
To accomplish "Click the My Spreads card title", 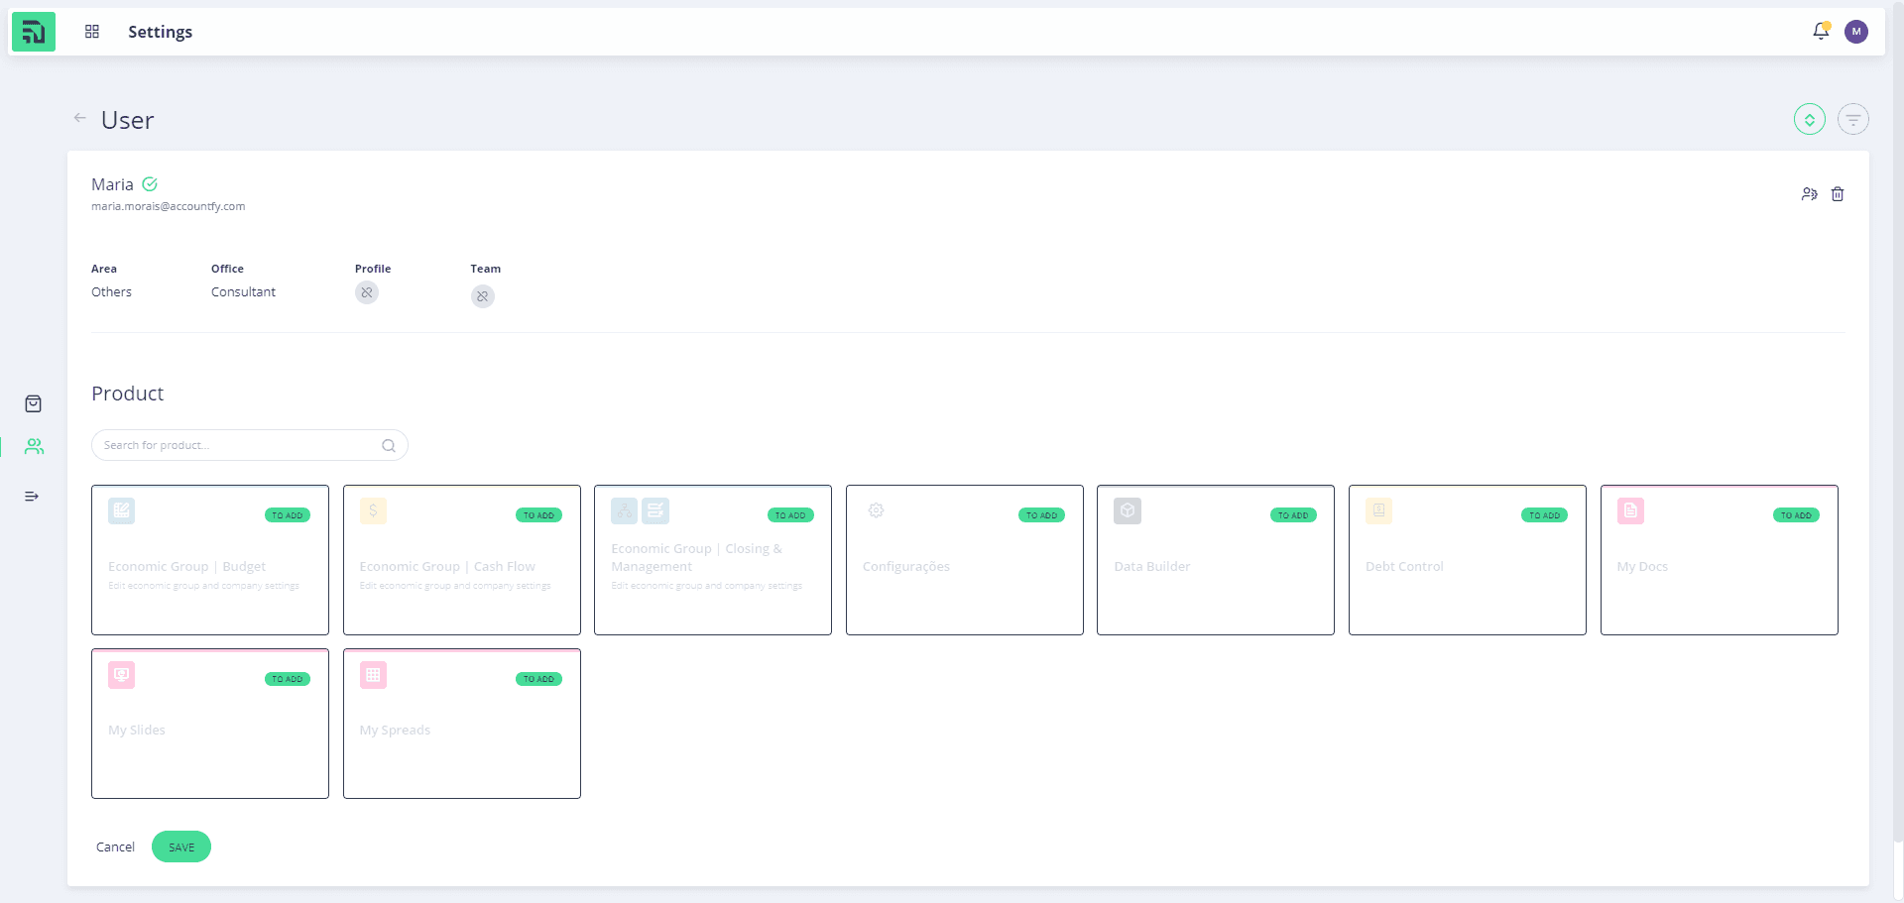I will pyautogui.click(x=395, y=731).
